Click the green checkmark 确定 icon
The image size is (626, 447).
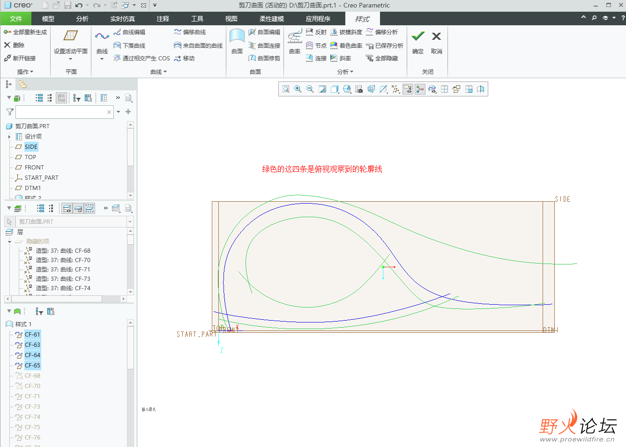418,36
